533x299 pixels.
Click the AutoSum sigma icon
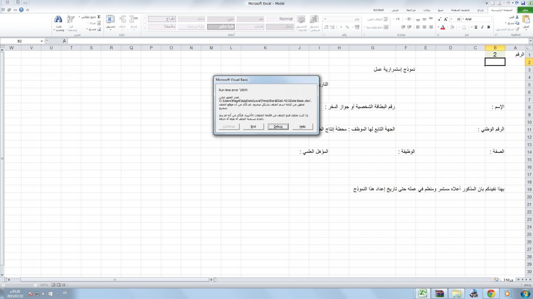(99, 17)
